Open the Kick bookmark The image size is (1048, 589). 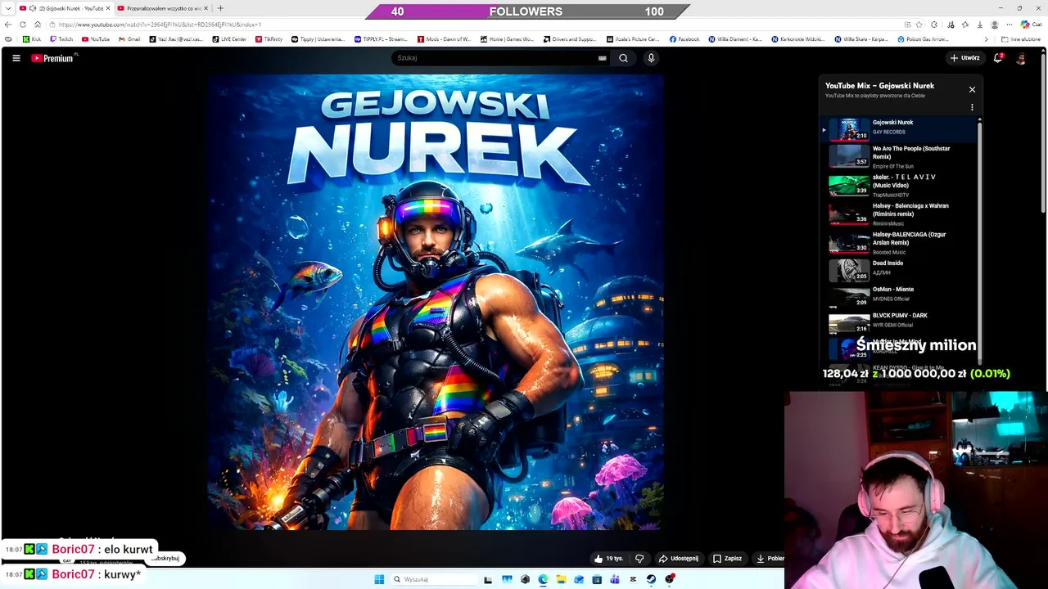point(32,39)
